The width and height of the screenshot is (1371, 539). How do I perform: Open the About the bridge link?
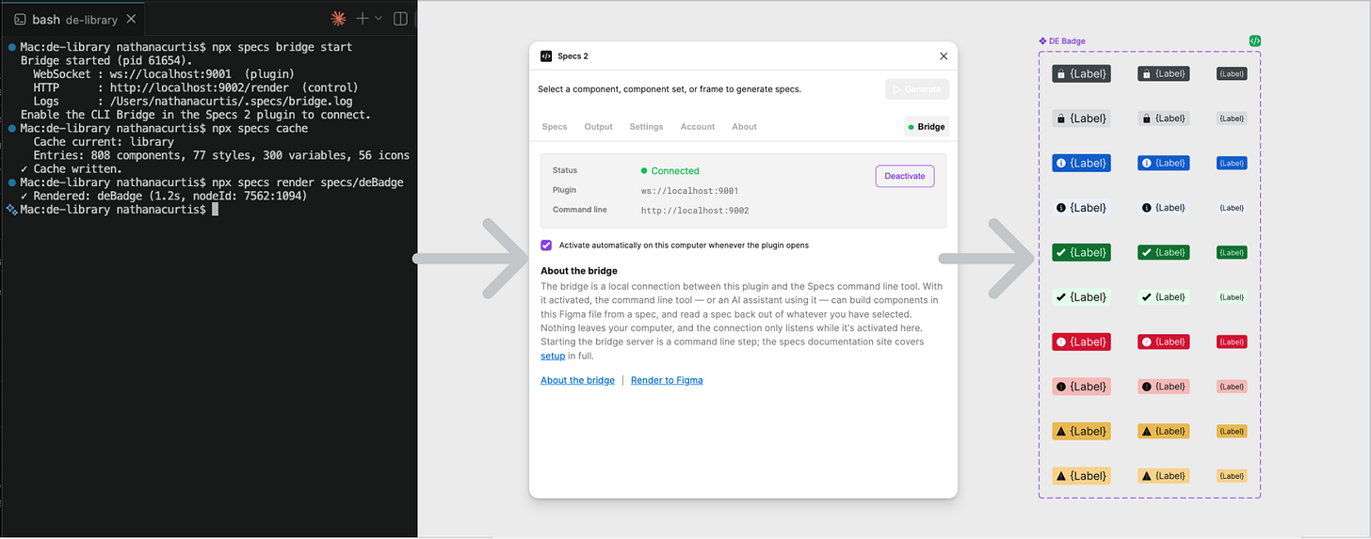point(577,380)
